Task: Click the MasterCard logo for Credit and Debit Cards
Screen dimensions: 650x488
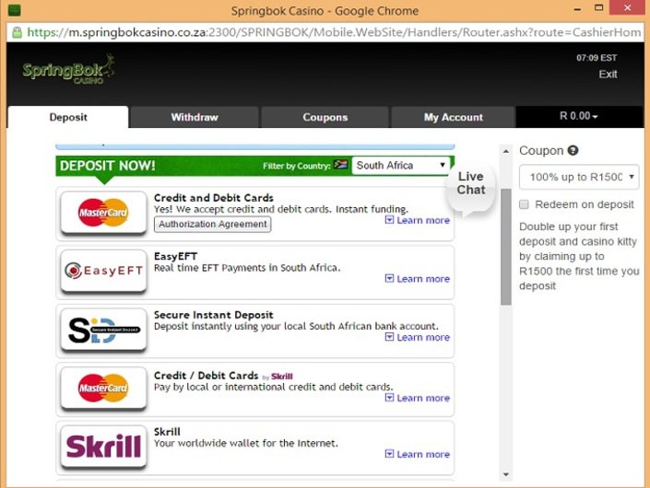Action: click(x=103, y=213)
